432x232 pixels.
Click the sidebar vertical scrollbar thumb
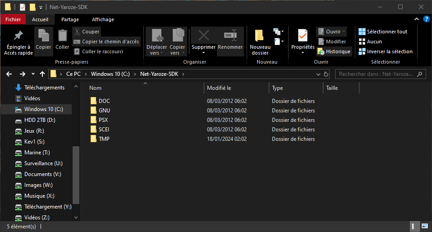click(x=76, y=175)
